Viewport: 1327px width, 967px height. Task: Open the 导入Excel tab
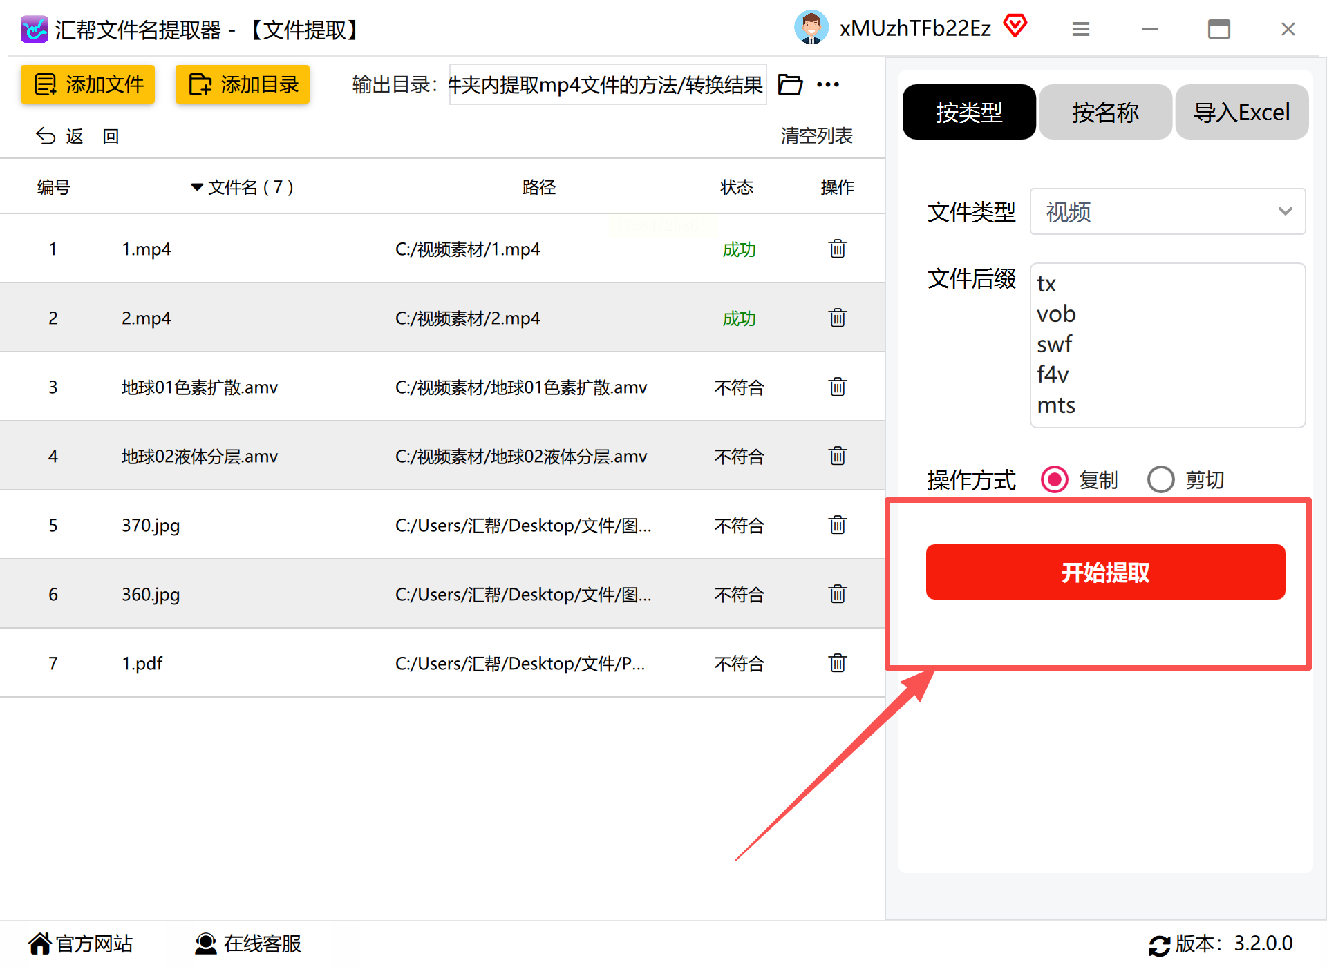click(1241, 112)
